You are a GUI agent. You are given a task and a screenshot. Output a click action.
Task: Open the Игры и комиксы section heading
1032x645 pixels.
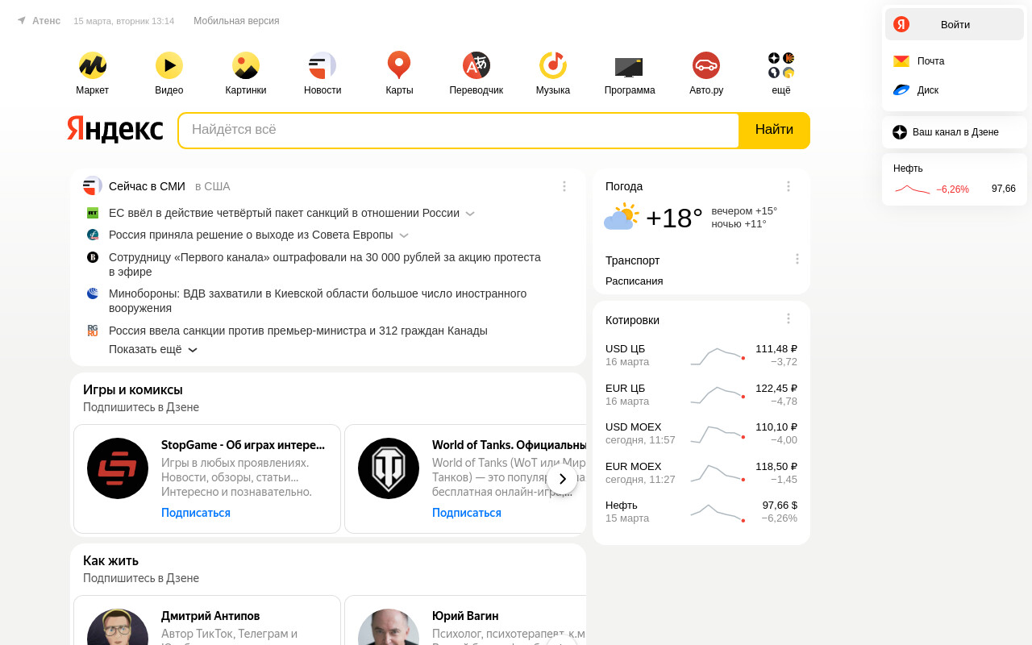(133, 389)
